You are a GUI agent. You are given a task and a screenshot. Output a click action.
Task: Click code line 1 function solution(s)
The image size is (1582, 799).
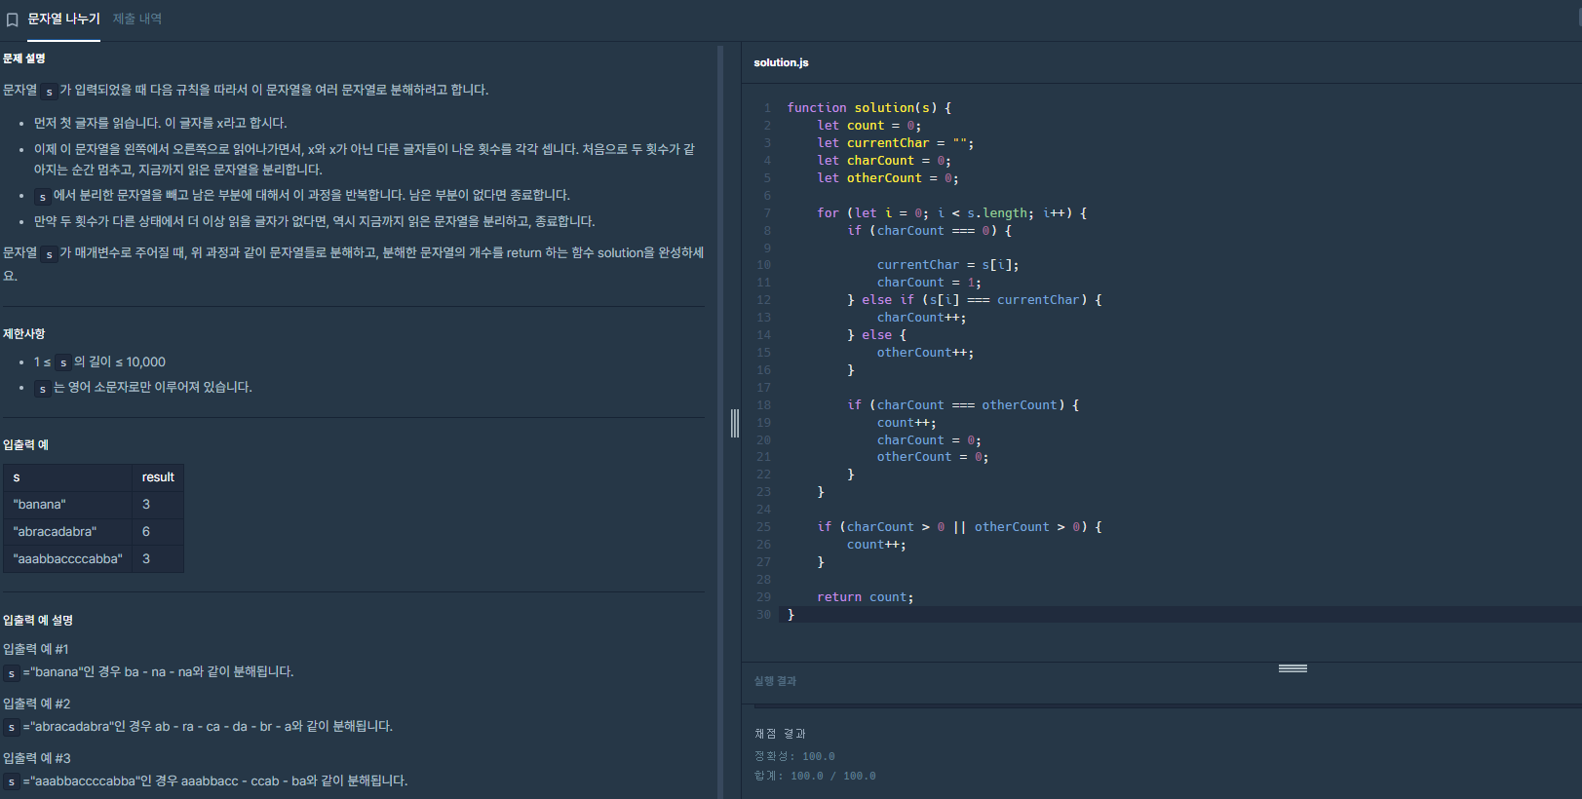(869, 108)
